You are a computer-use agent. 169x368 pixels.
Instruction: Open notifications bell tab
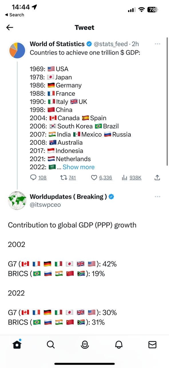pos(119,344)
